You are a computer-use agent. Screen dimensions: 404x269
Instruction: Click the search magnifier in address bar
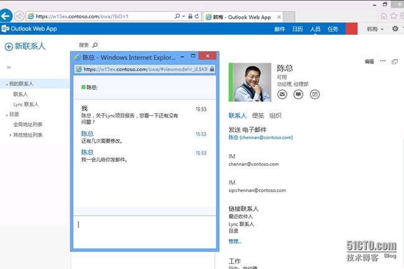(177, 16)
